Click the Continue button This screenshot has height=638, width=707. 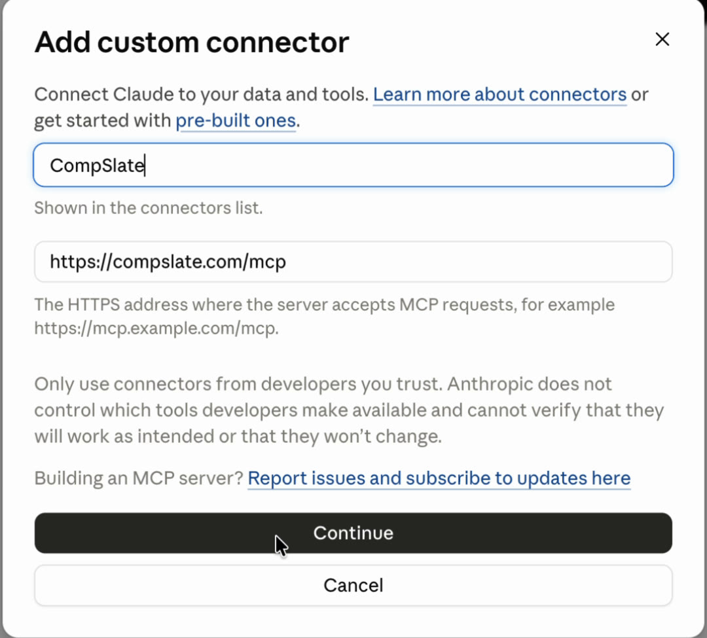pos(353,533)
